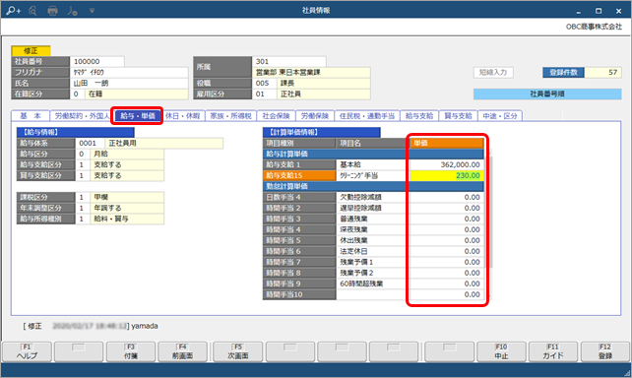
Task: Switch to 休日・休暇 tab
Action: 182,115
